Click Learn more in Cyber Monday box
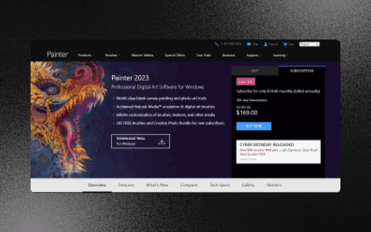The height and width of the screenshot is (232, 371). (x=248, y=159)
